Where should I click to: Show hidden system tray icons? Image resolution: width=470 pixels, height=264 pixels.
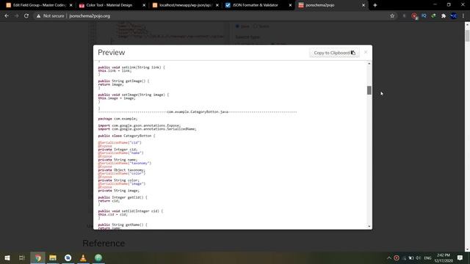coord(388,257)
